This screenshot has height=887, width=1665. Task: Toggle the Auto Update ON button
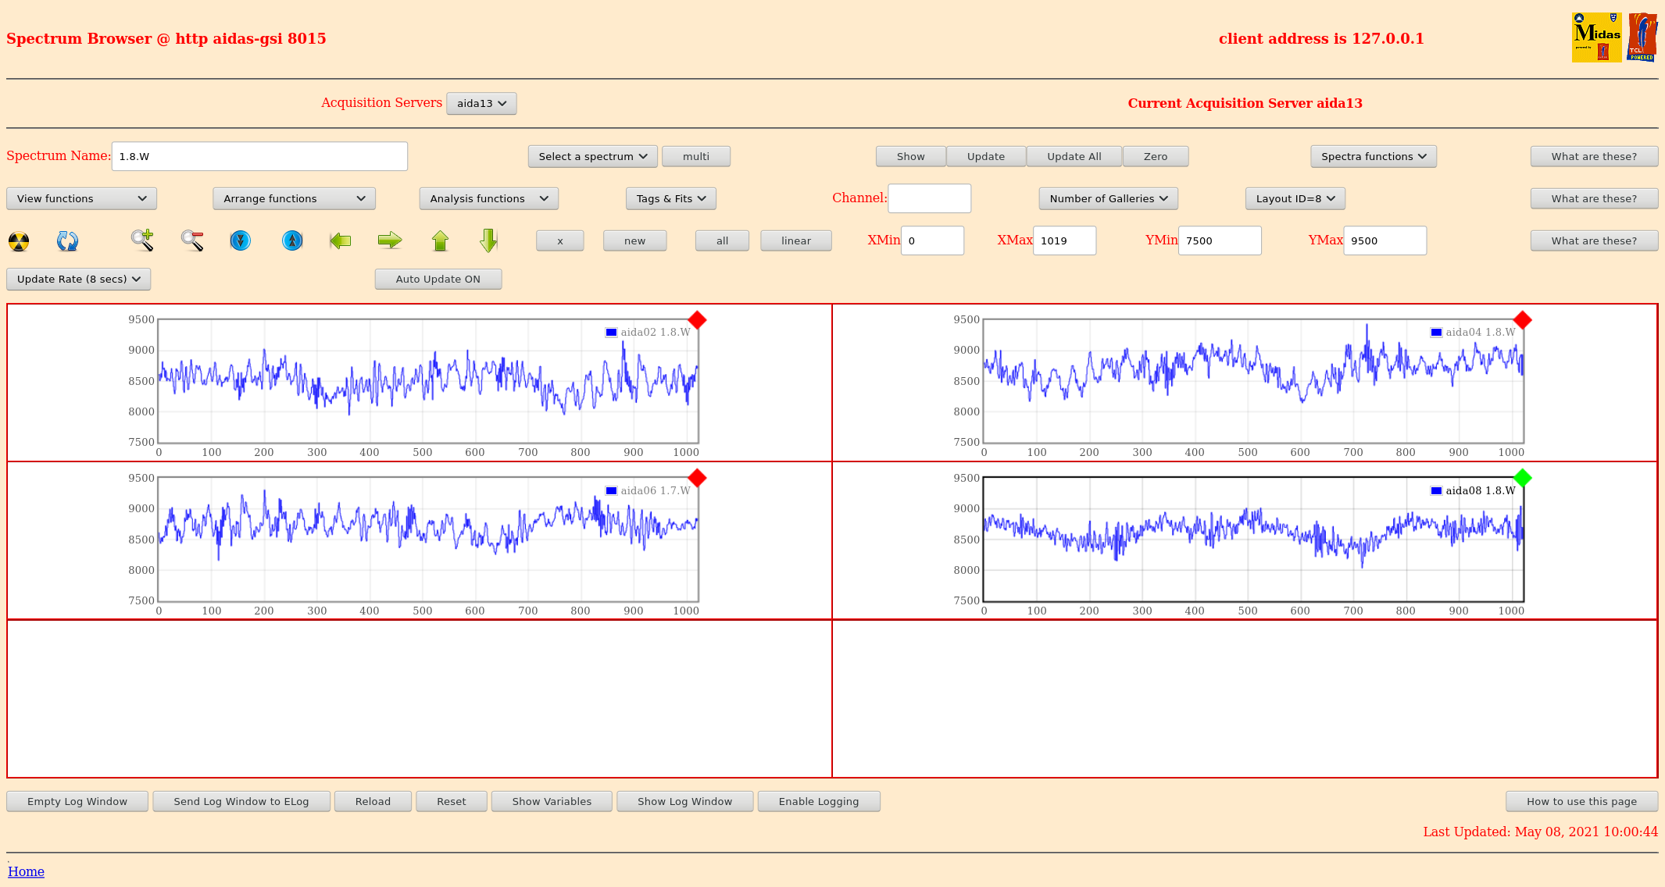(x=438, y=280)
